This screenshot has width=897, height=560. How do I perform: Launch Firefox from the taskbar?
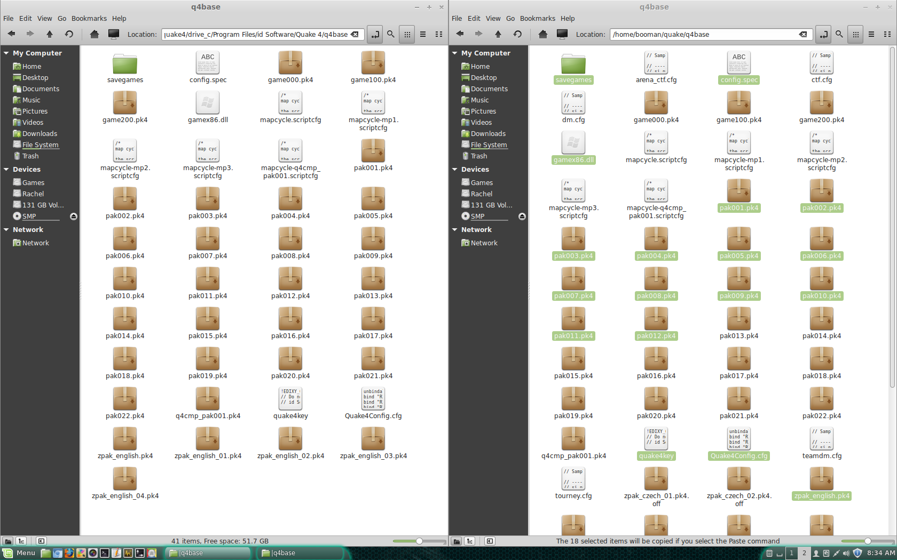point(69,553)
